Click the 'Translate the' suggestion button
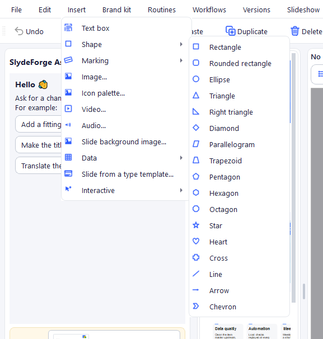323x339 pixels. 39,166
